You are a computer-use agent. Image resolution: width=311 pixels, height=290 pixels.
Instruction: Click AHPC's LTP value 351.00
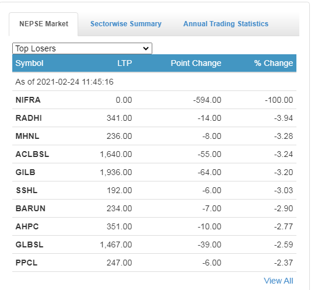tap(120, 226)
